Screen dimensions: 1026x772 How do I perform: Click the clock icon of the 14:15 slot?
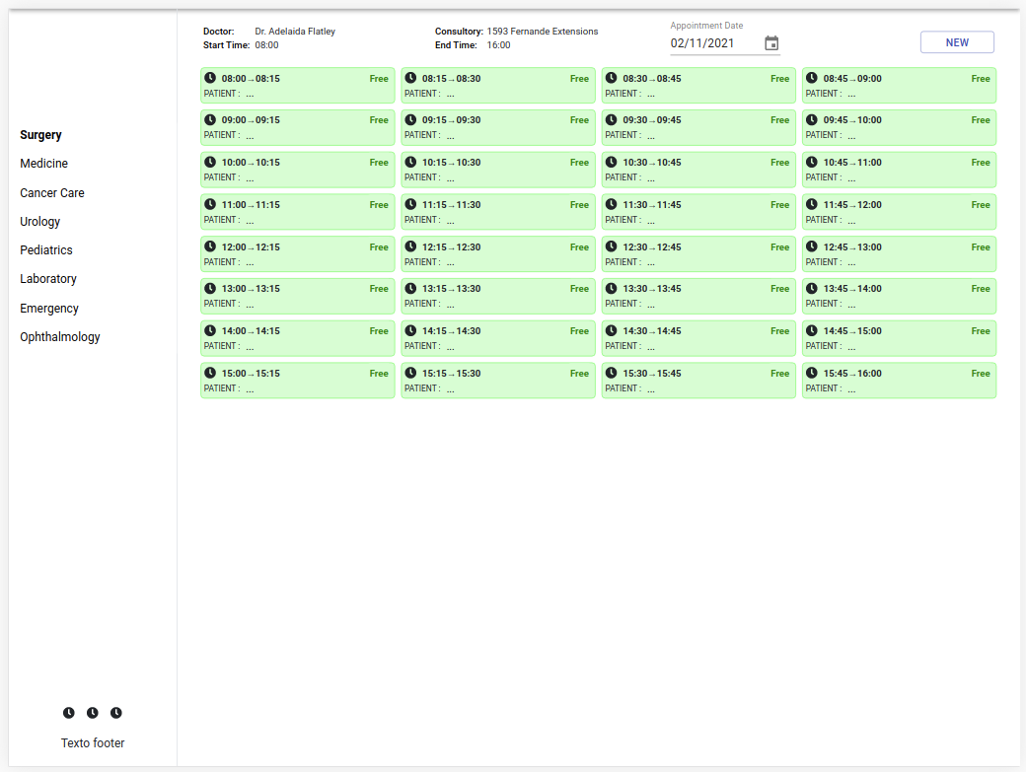[410, 330]
